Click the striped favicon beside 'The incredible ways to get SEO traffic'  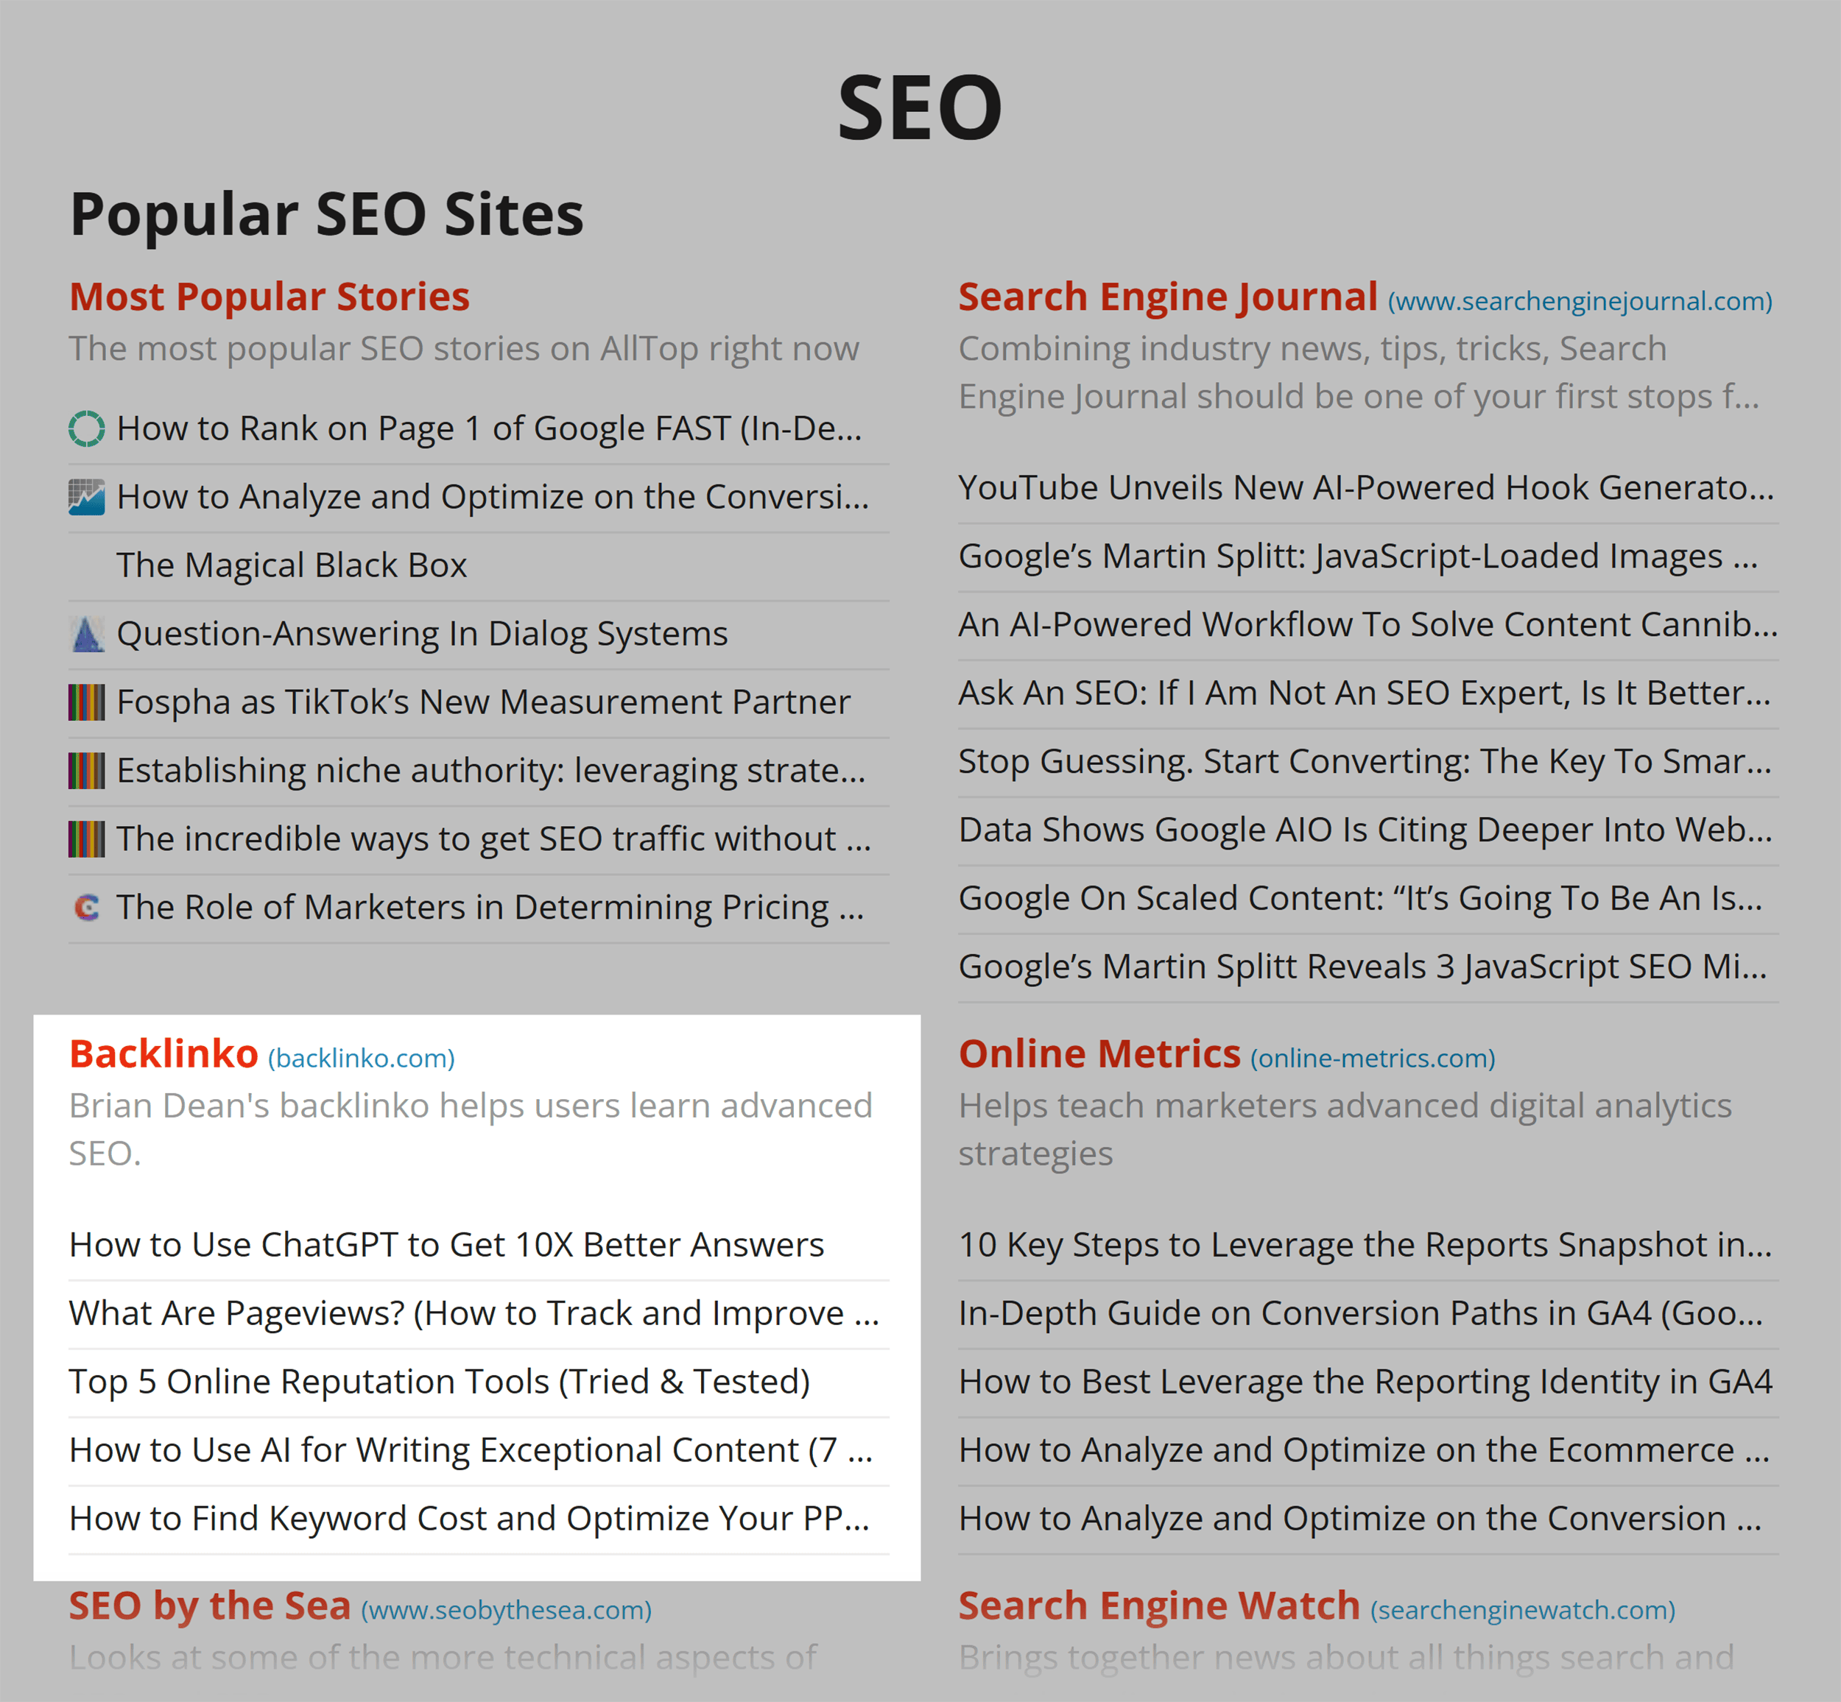click(x=87, y=839)
